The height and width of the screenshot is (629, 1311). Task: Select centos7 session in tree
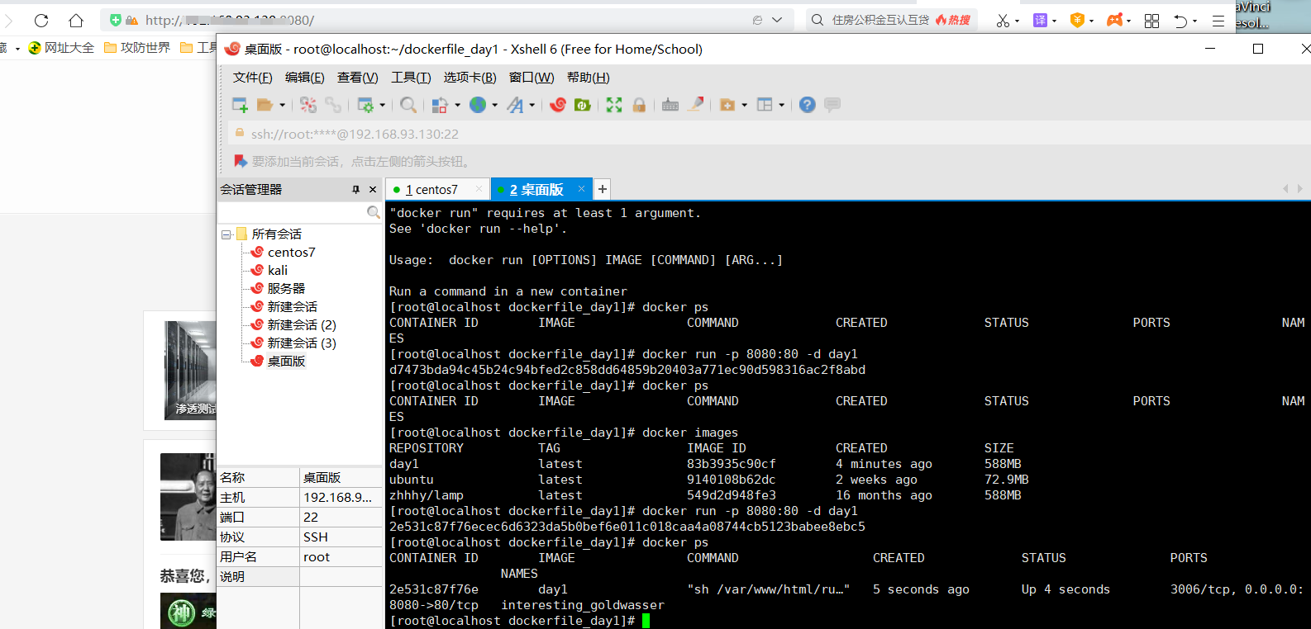pos(291,253)
